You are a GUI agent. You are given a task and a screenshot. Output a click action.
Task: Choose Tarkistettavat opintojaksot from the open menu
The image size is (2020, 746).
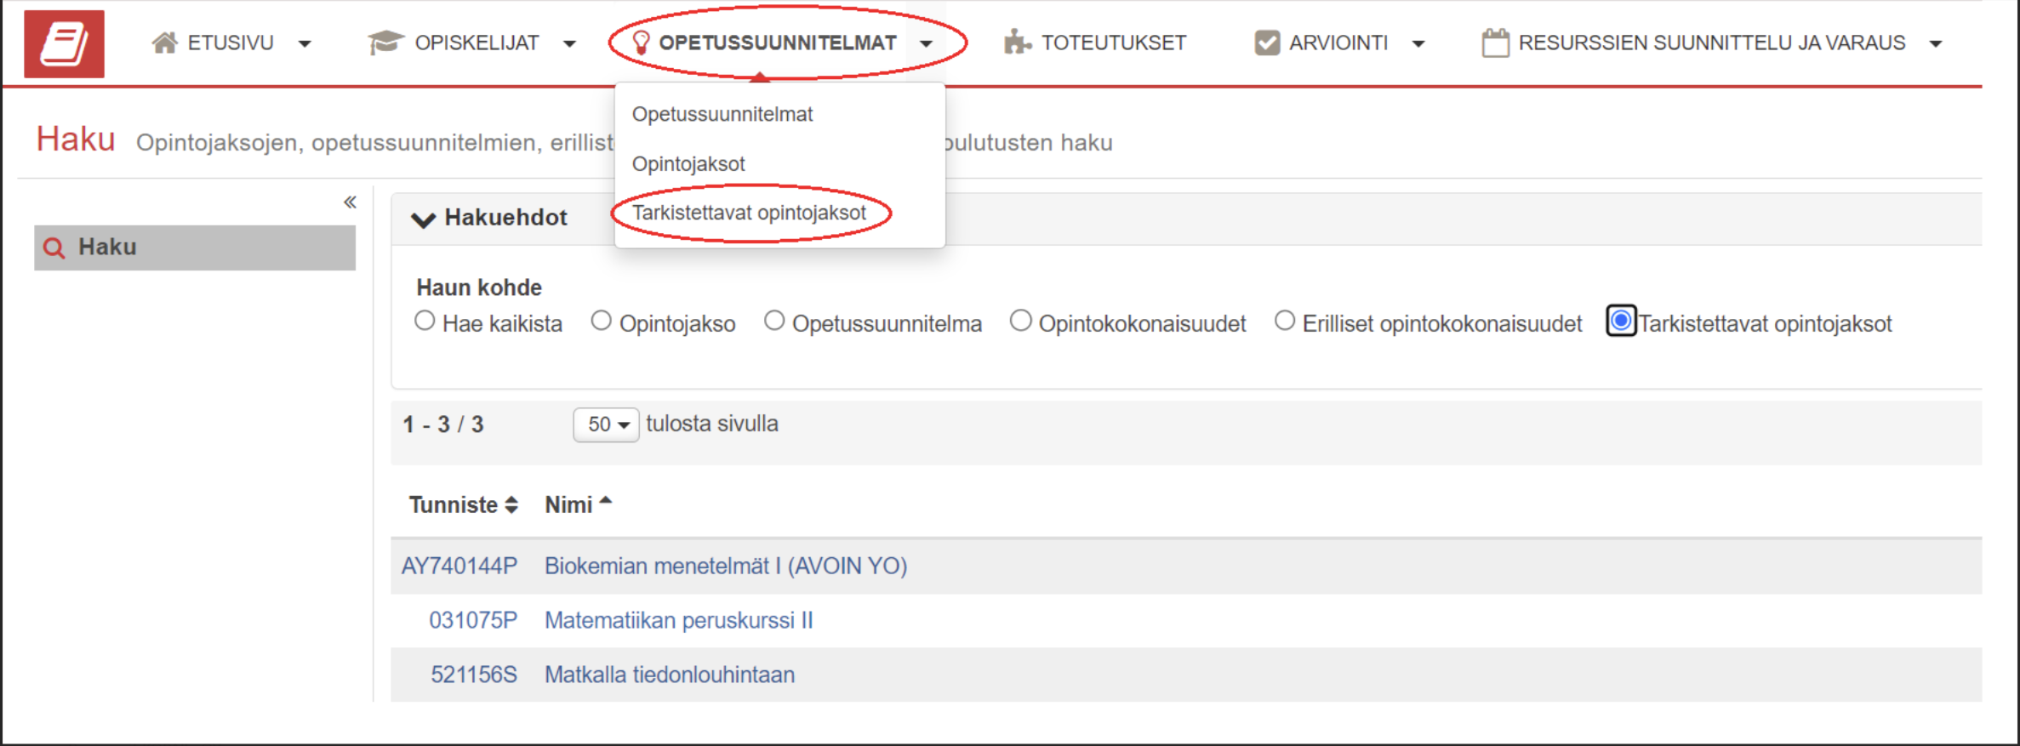point(749,213)
